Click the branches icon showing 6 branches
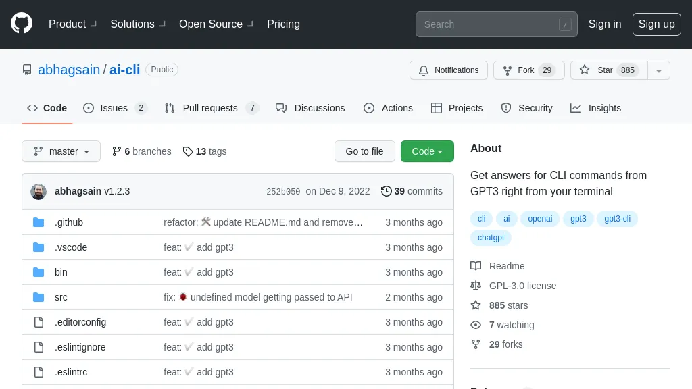The height and width of the screenshot is (389, 692). pos(116,151)
